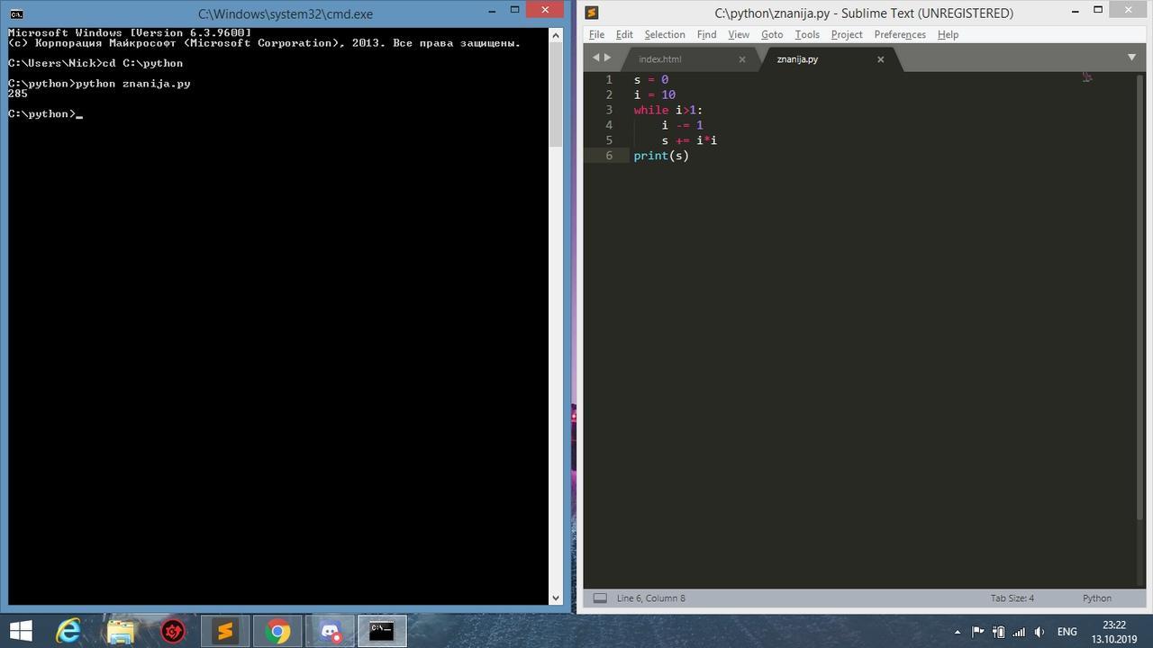
Task: Click the output '285' in cmd
Action: [x=17, y=94]
